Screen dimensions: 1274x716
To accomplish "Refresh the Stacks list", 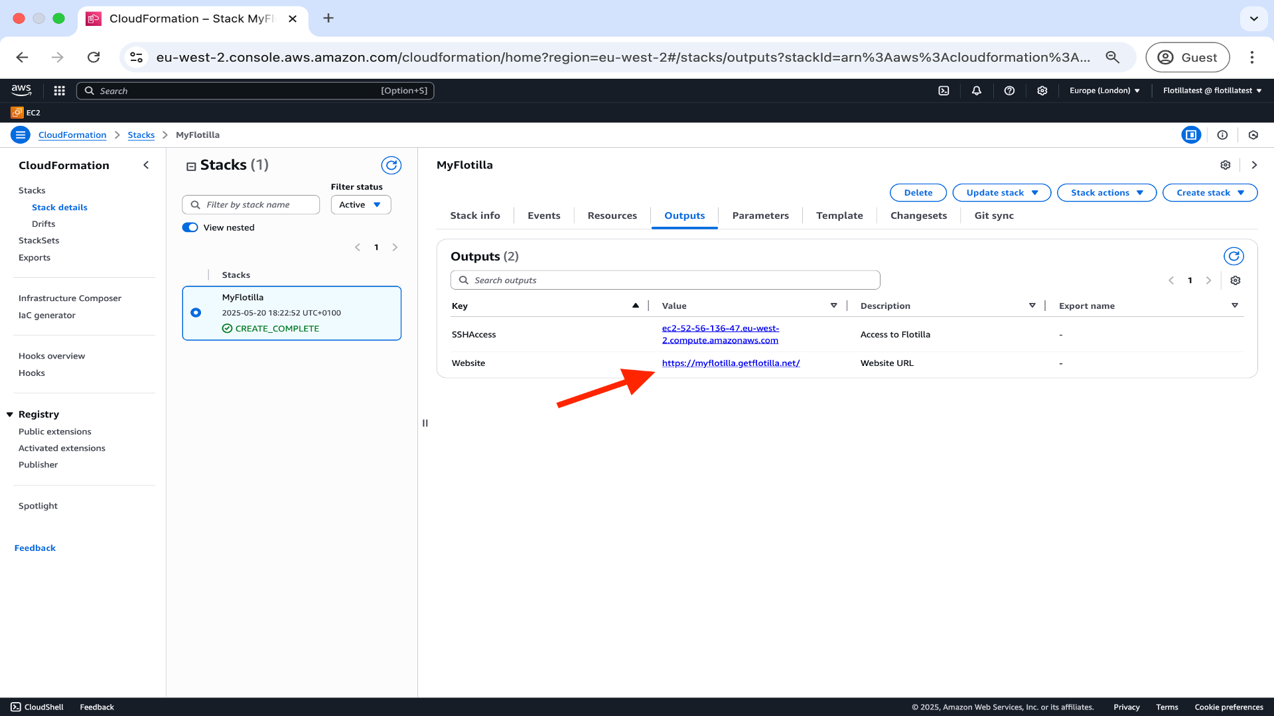I will tap(391, 165).
